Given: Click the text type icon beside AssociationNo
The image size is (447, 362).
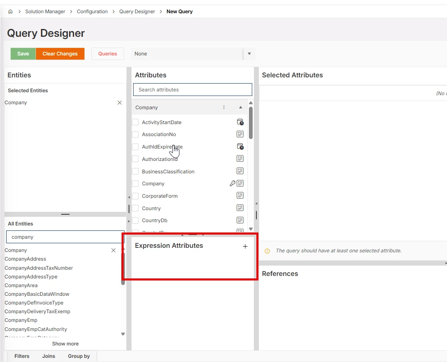Looking at the screenshot, I should click(240, 134).
